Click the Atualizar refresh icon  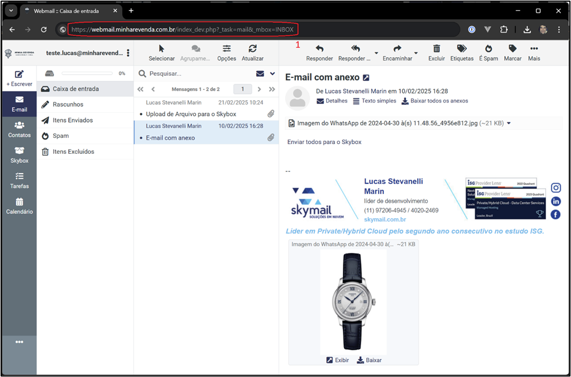click(x=253, y=49)
